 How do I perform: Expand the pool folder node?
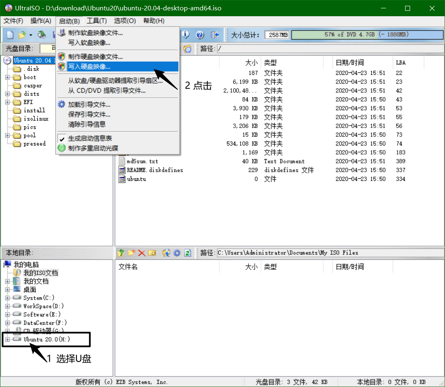[x=7, y=136]
